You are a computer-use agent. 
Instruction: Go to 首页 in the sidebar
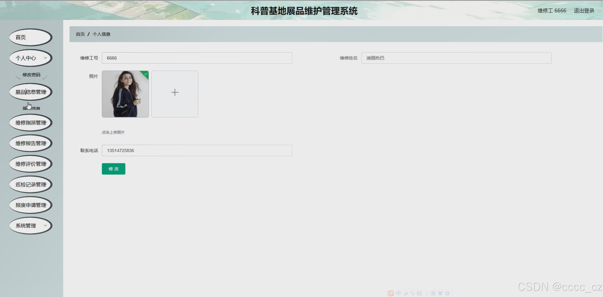31,37
